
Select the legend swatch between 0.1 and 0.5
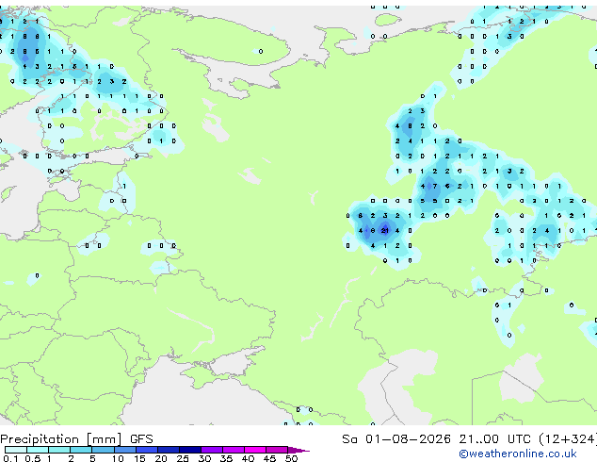(x=16, y=450)
